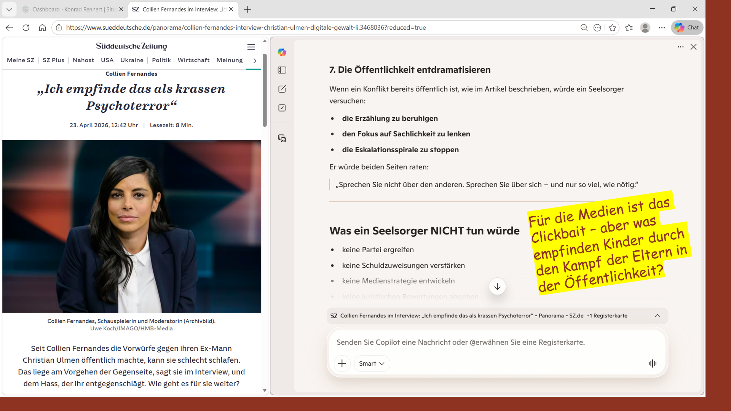Collapse the attached tabs bar chevron
Screen dimensions: 731x411
(657, 315)
